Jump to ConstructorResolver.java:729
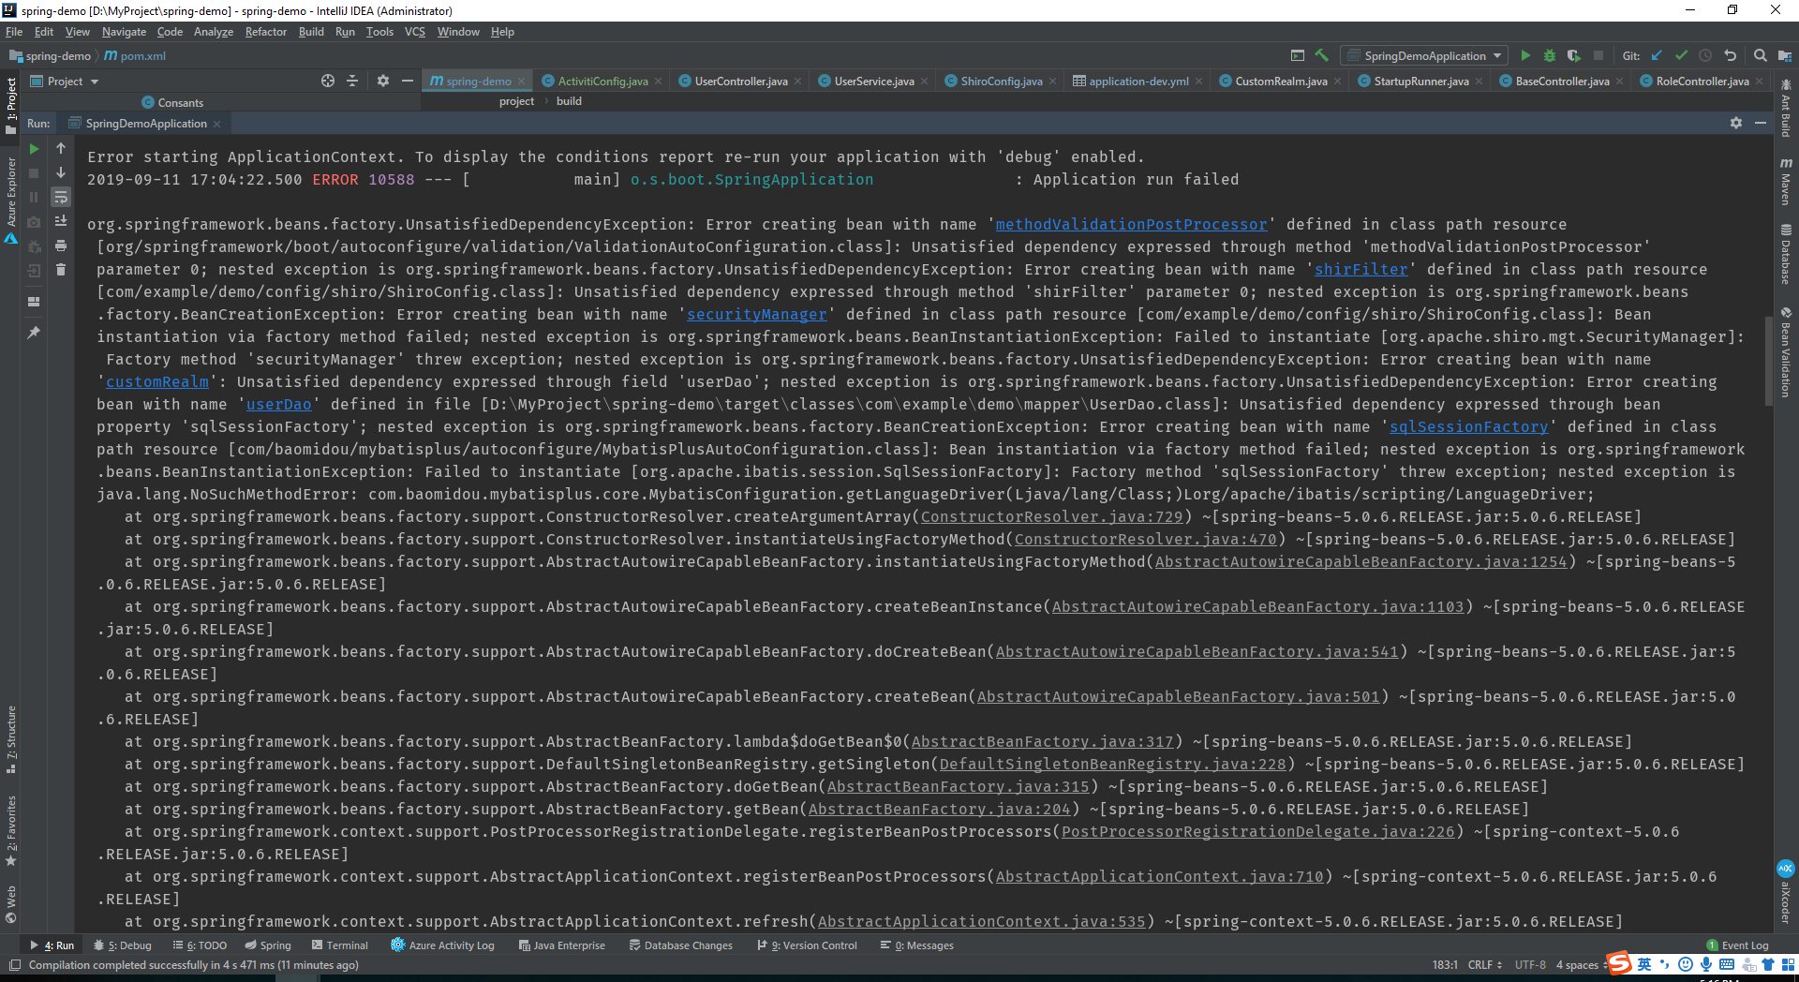Viewport: 1799px width, 982px height. (x=1051, y=516)
